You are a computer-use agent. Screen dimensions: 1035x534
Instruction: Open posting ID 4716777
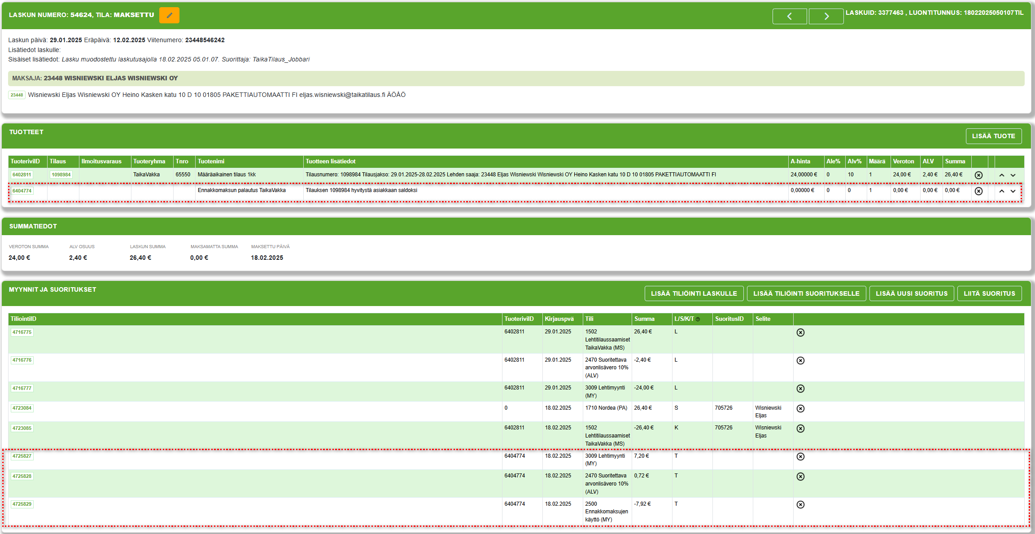22,389
